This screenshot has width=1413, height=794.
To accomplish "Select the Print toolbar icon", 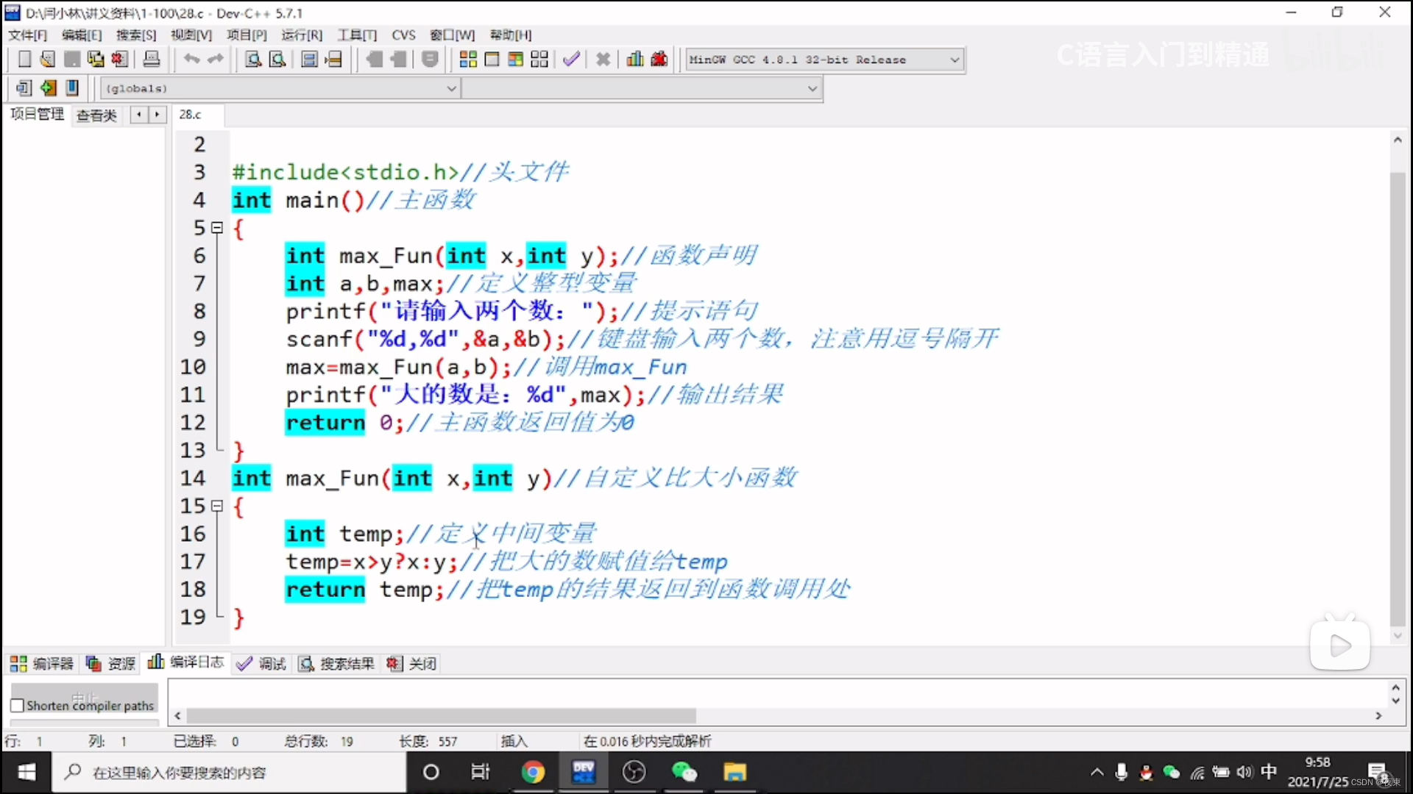I will [152, 59].
